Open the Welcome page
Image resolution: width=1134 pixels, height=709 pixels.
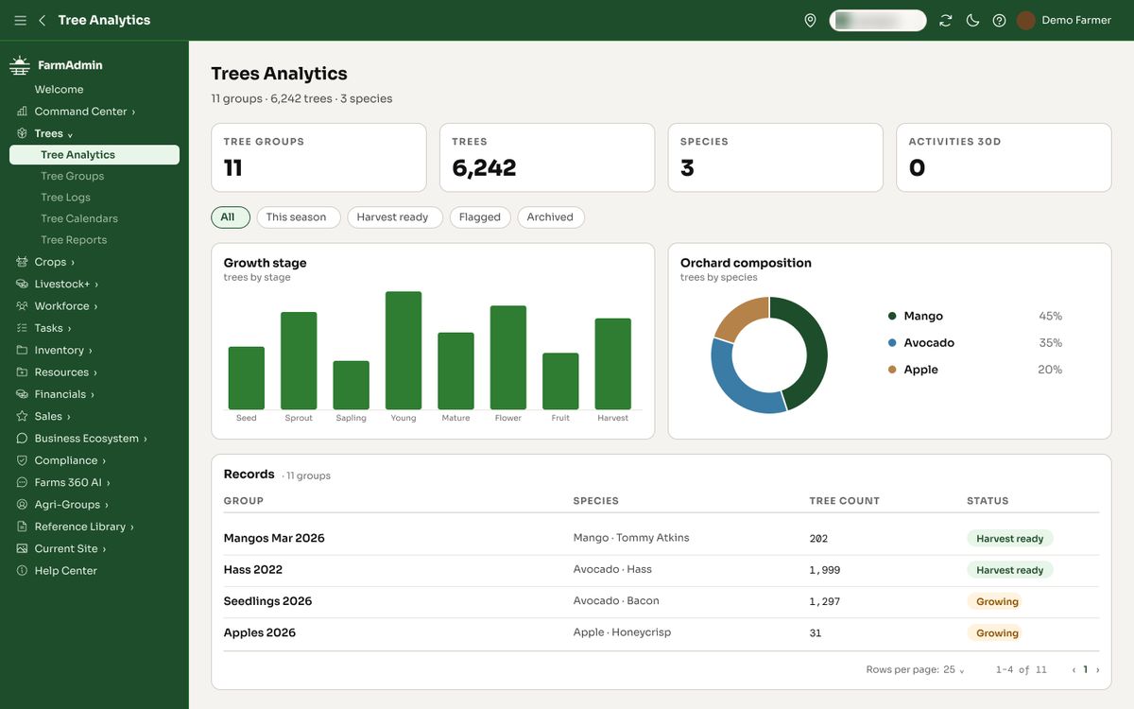[59, 90]
